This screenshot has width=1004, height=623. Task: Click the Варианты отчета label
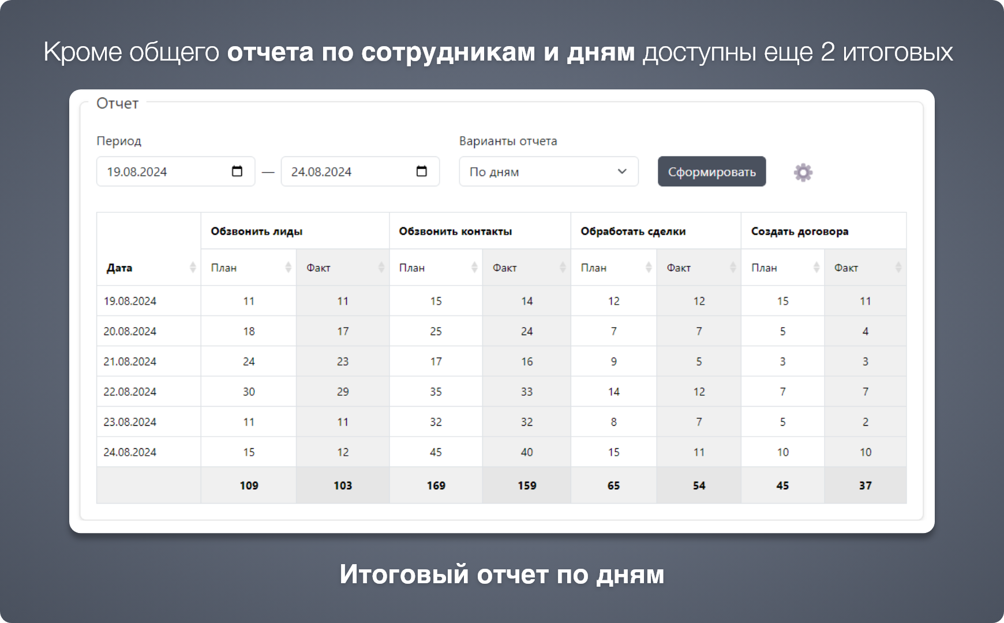coord(508,141)
